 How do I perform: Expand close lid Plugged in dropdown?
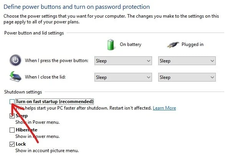(x=187, y=77)
